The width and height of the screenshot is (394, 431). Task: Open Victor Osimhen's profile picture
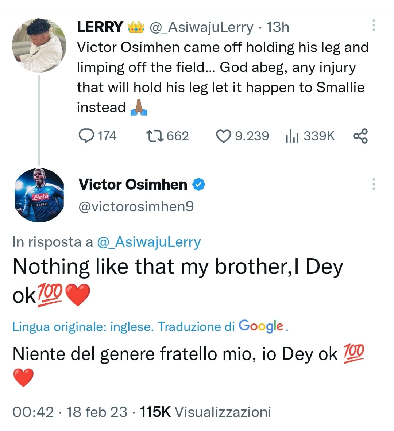[39, 195]
